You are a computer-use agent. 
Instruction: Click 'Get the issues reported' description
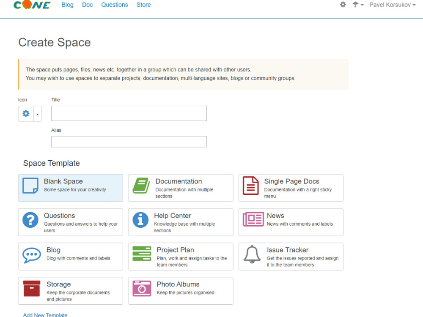[x=303, y=261]
